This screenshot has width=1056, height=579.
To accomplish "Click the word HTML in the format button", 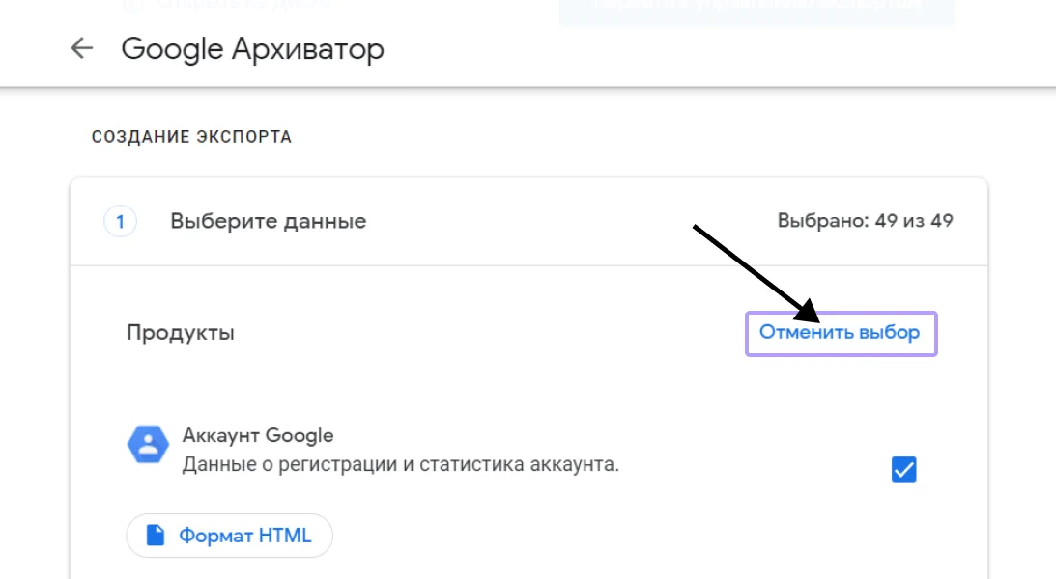I will click(x=285, y=536).
